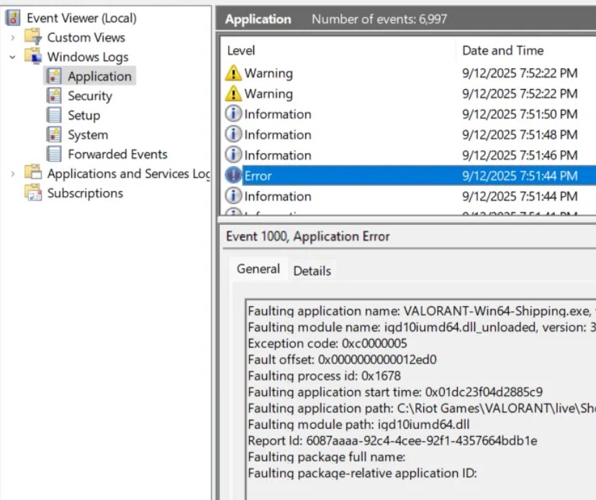Click the Subscriptions icon
Image resolution: width=596 pixels, height=500 pixels.
(33, 193)
